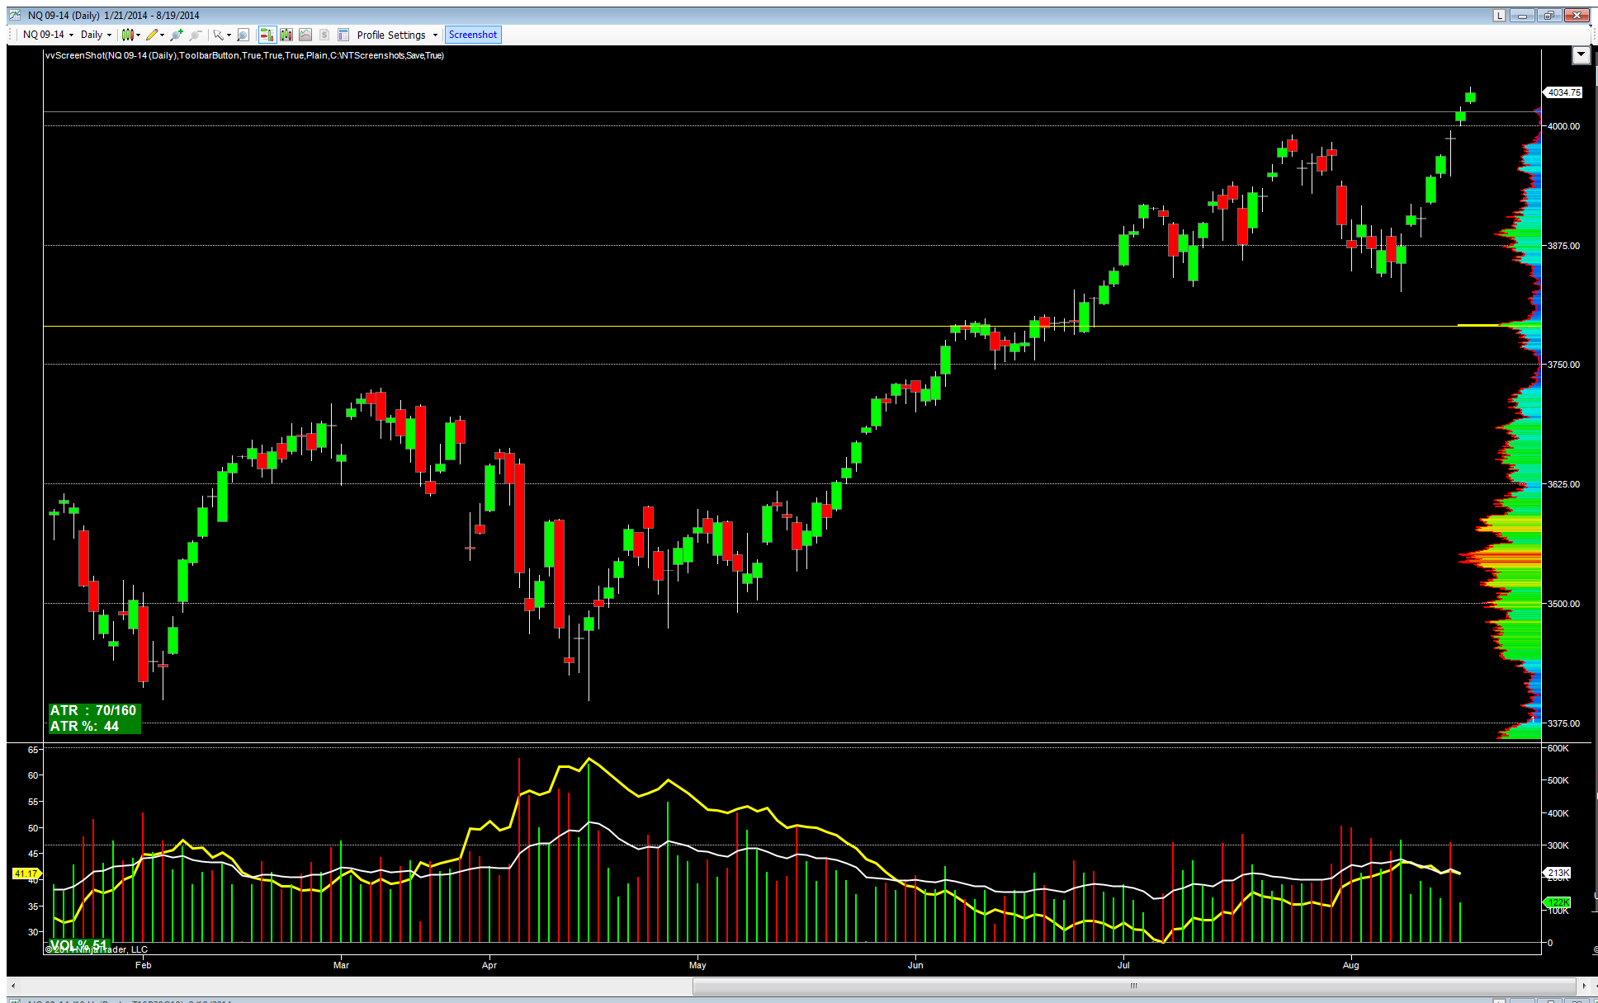Image resolution: width=1598 pixels, height=1003 pixels.
Task: Click the 3875.00 price axis label
Action: pos(1563,246)
